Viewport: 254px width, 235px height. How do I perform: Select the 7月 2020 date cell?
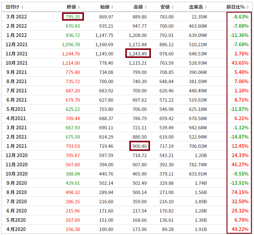pos(17,201)
